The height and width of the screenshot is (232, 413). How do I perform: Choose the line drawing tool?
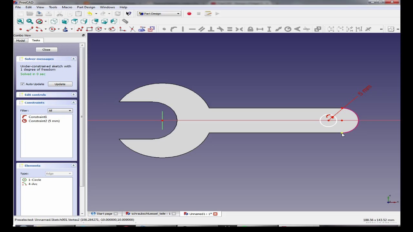tap(30, 29)
